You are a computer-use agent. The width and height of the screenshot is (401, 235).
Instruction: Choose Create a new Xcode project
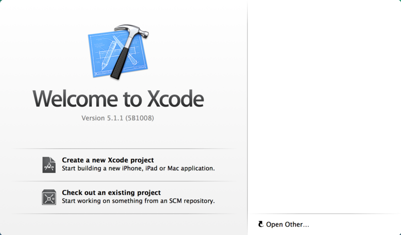pyautogui.click(x=108, y=160)
